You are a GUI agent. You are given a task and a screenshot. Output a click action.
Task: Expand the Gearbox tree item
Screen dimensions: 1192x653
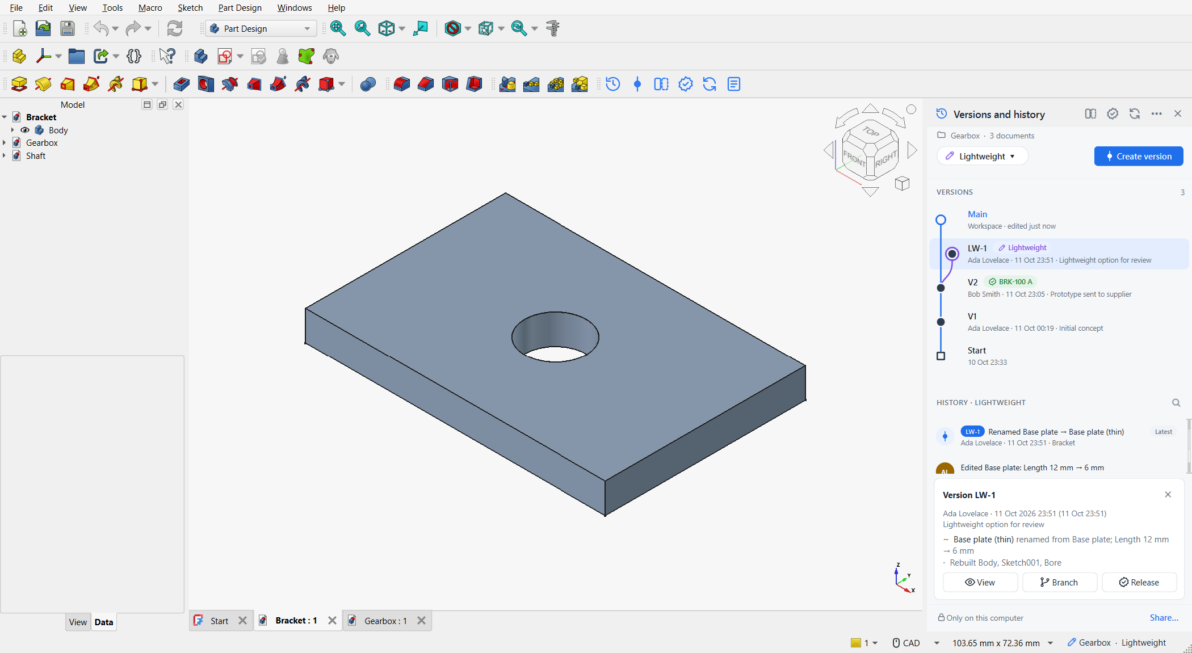[x=5, y=143]
